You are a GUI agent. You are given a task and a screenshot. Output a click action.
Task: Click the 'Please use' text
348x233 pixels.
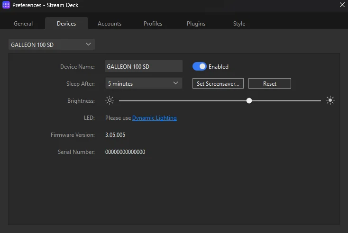click(x=118, y=118)
